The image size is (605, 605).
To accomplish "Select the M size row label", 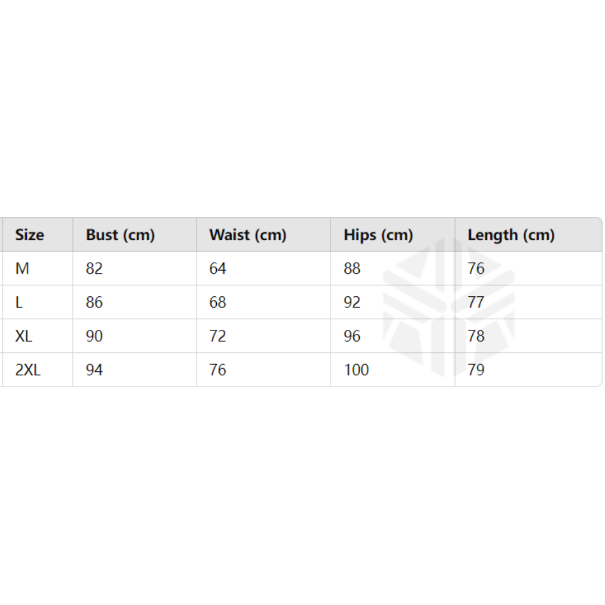I will (22, 269).
